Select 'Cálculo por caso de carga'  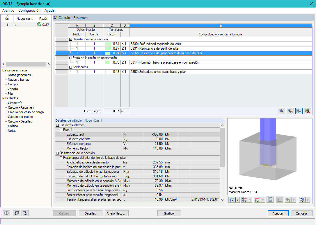click(x=26, y=112)
